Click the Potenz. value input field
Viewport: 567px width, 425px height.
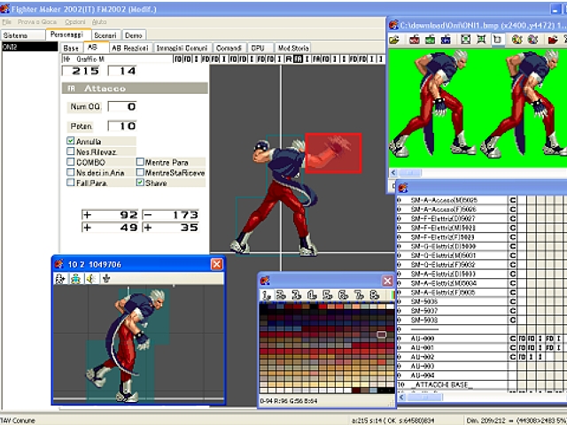click(122, 127)
